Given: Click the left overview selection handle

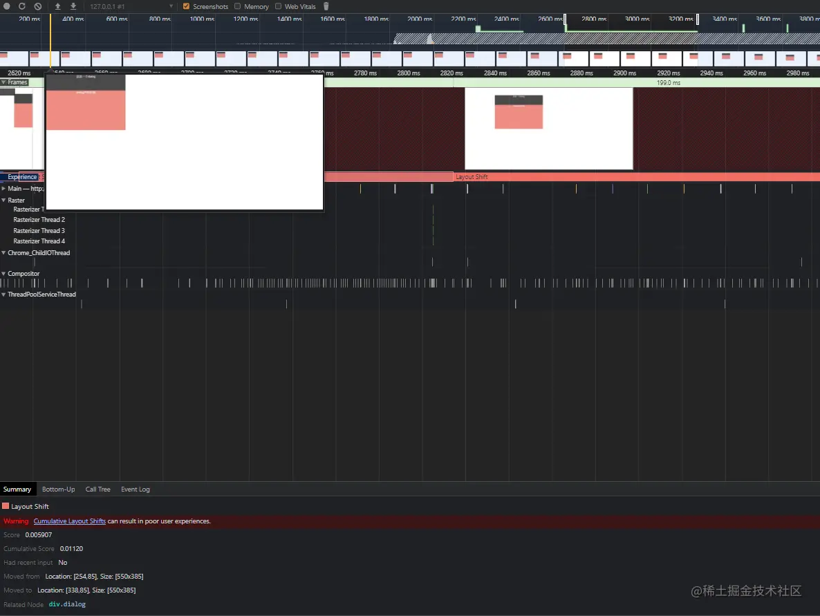Looking at the screenshot, I should point(565,20).
